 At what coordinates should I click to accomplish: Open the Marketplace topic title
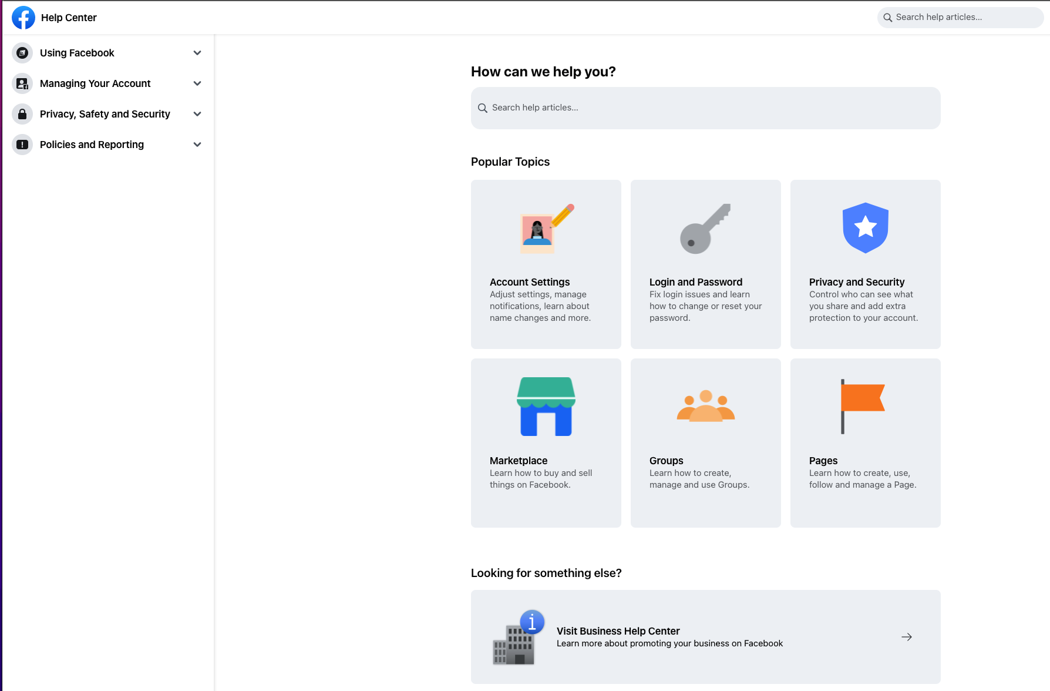coord(519,461)
